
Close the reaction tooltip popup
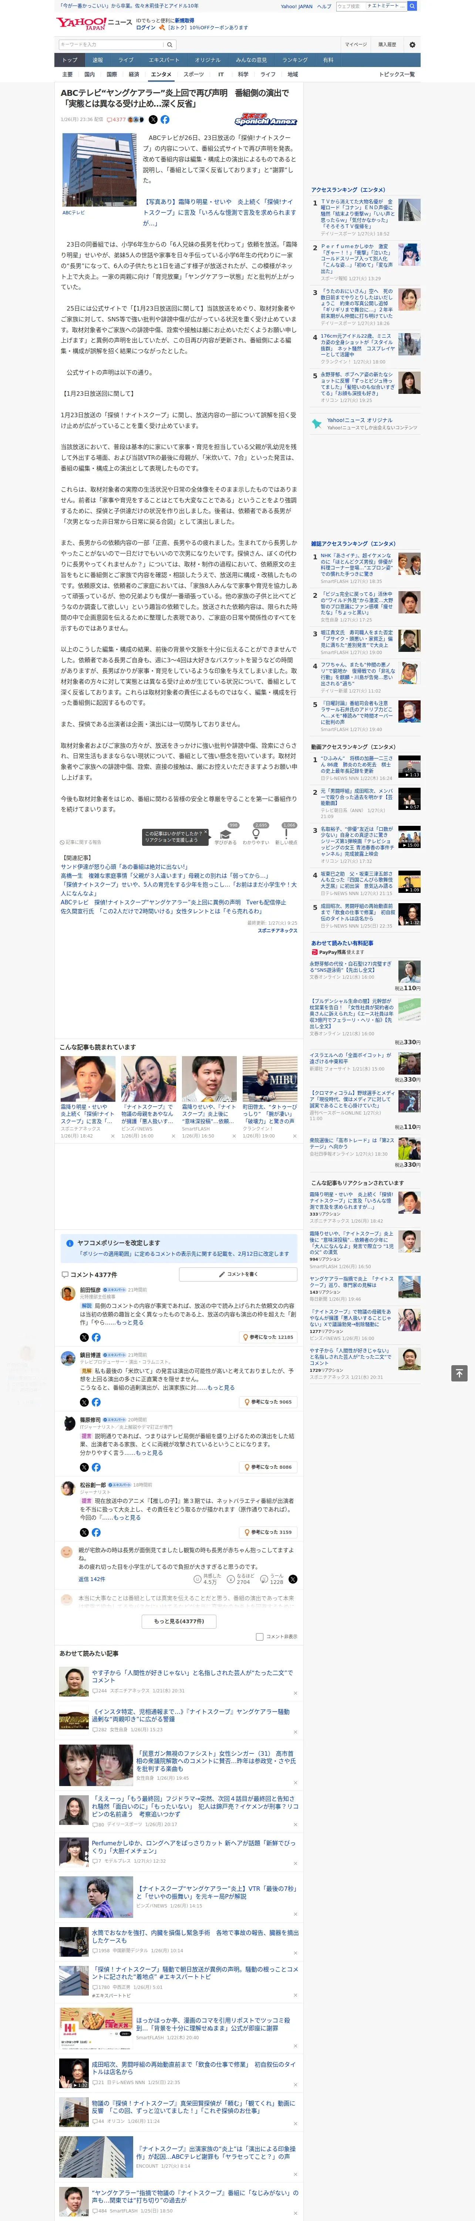tap(207, 833)
